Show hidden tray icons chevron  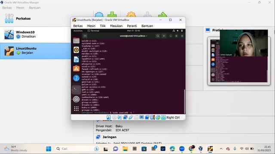pyautogui.click(x=221, y=149)
